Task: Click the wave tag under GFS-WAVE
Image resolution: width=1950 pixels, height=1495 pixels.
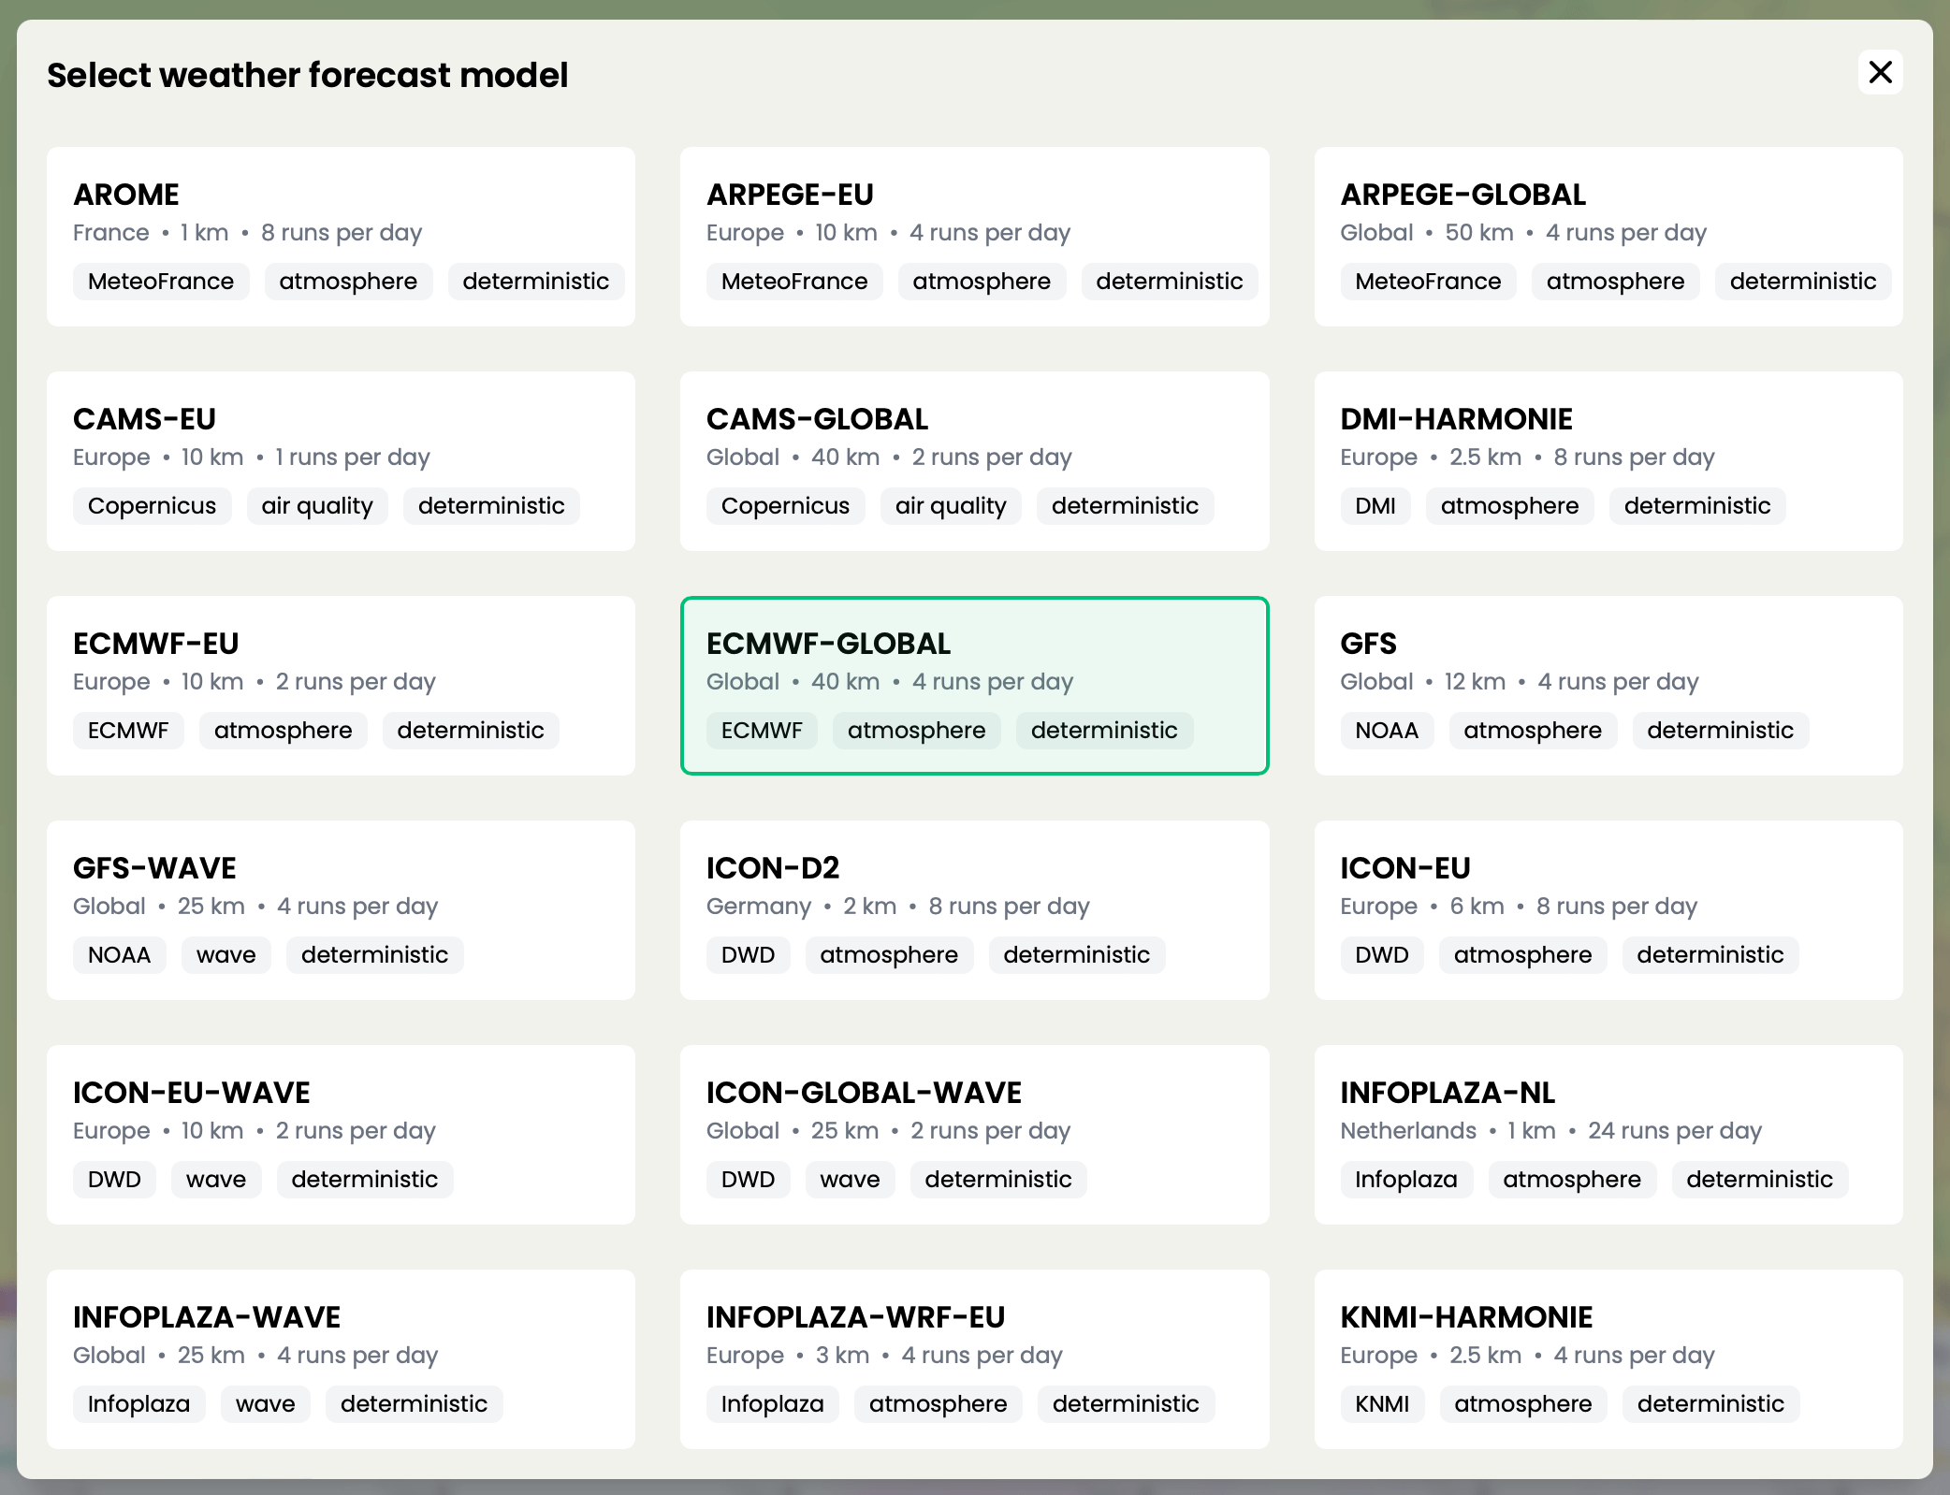Action: click(x=226, y=954)
